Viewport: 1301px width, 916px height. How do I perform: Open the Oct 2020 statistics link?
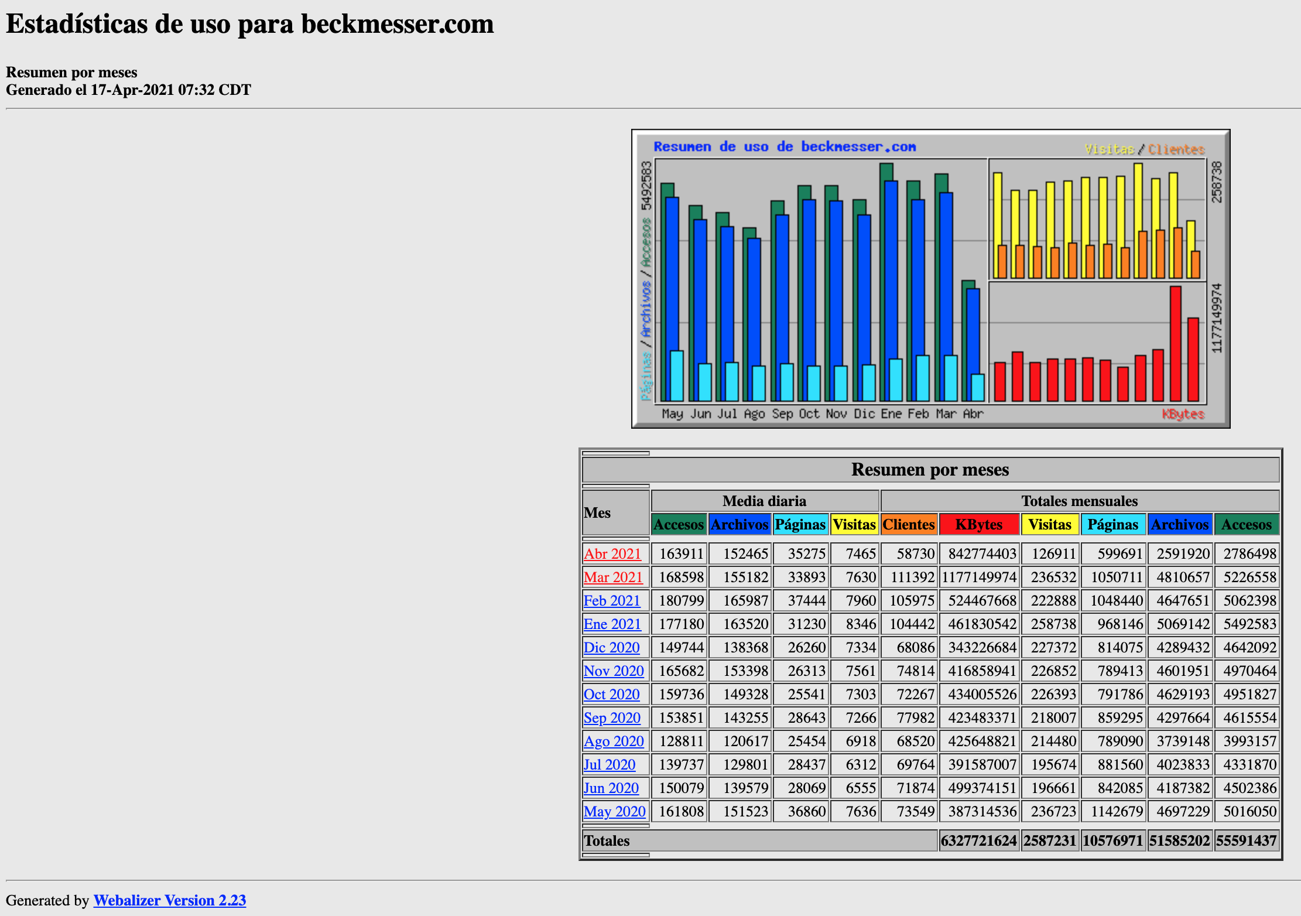612,694
